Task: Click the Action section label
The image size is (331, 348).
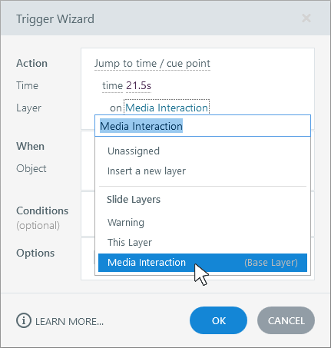Action: pos(31,63)
